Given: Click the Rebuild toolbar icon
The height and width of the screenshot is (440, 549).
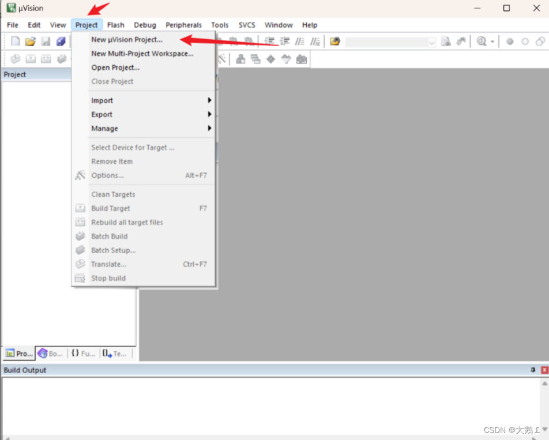Looking at the screenshot, I should coord(46,59).
